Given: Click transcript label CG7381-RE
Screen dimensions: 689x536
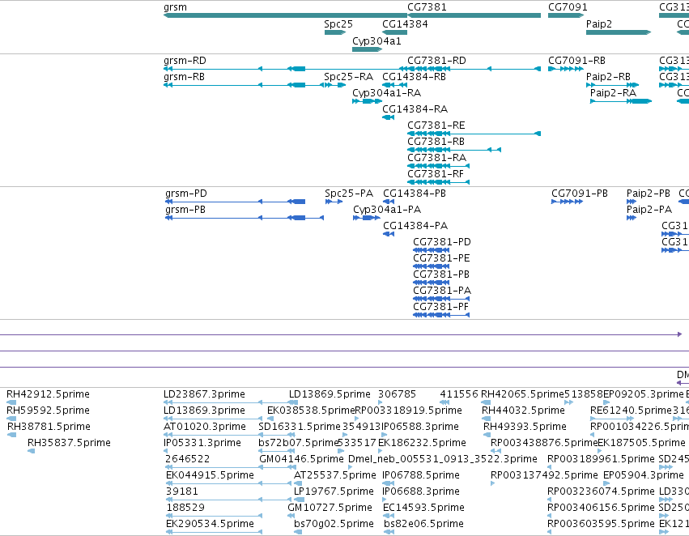Looking at the screenshot, I should pos(436,125).
